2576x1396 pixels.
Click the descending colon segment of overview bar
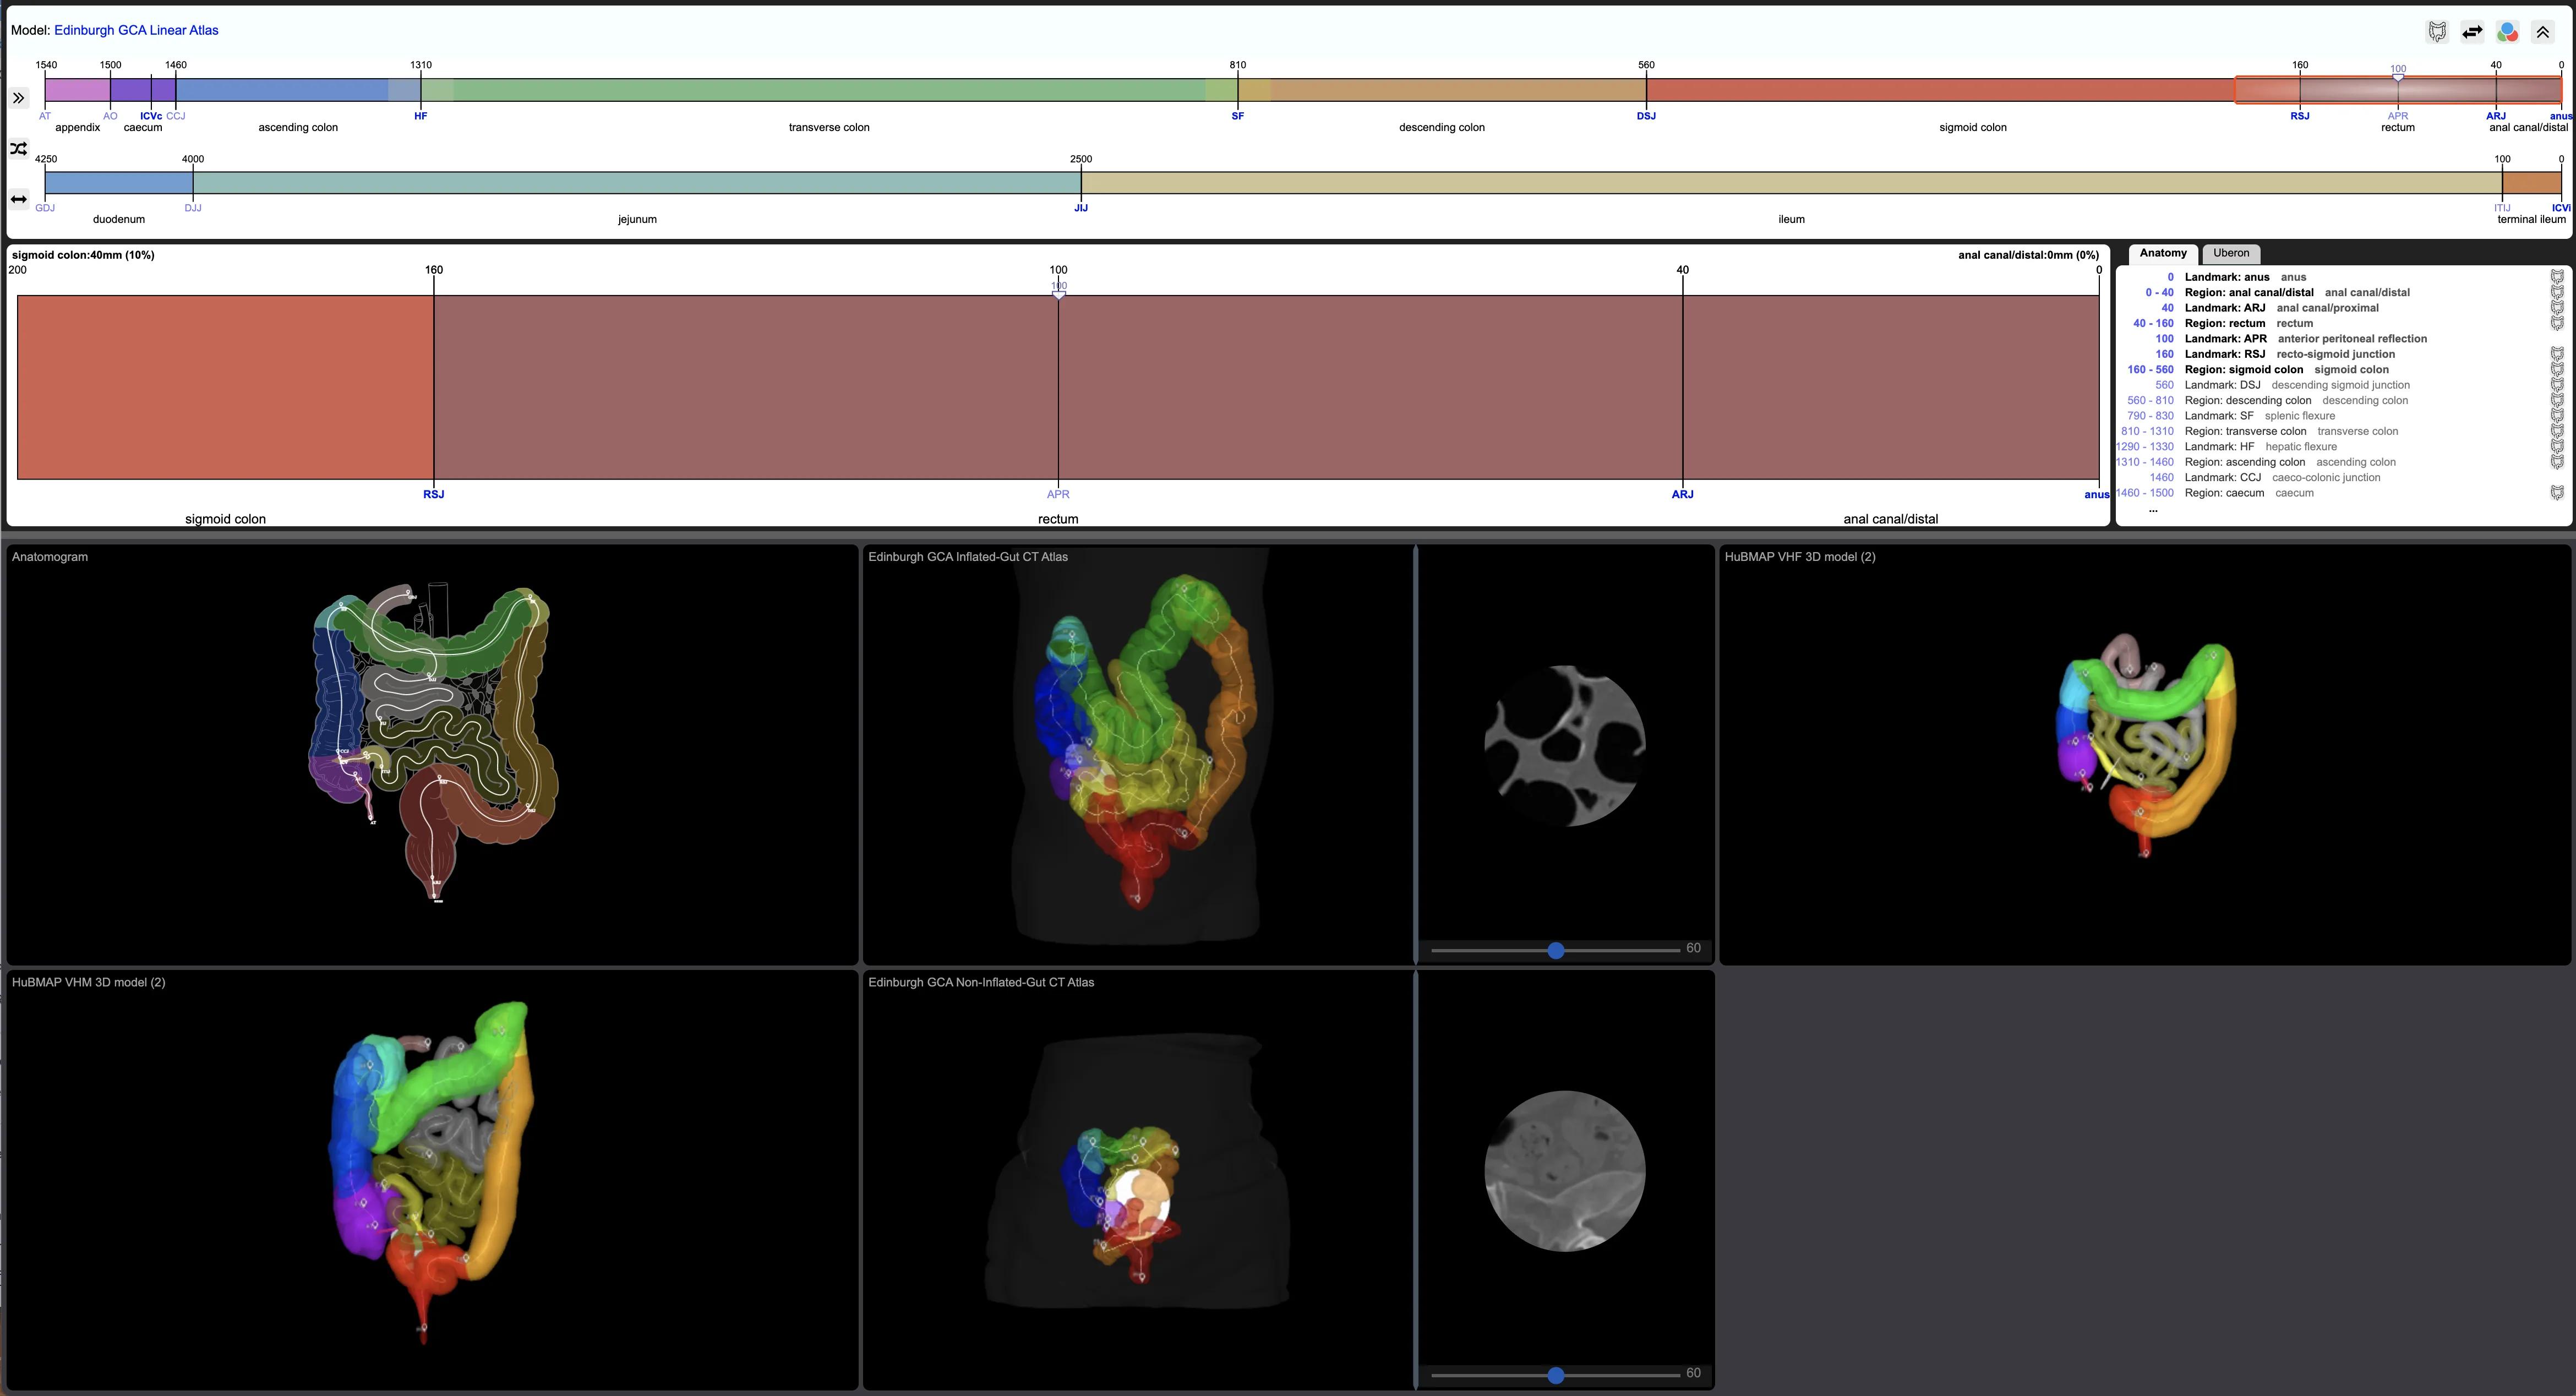click(1442, 90)
